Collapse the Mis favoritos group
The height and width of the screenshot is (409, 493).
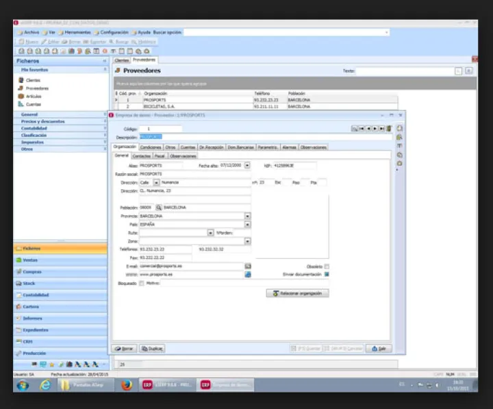point(105,69)
